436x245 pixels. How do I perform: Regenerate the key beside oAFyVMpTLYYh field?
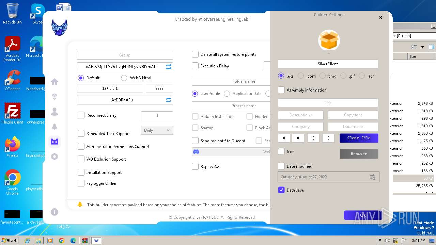pyautogui.click(x=169, y=67)
